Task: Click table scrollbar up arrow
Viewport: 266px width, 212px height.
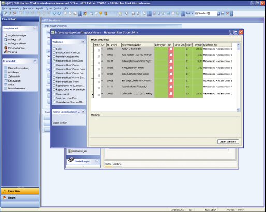Action: coord(238,45)
